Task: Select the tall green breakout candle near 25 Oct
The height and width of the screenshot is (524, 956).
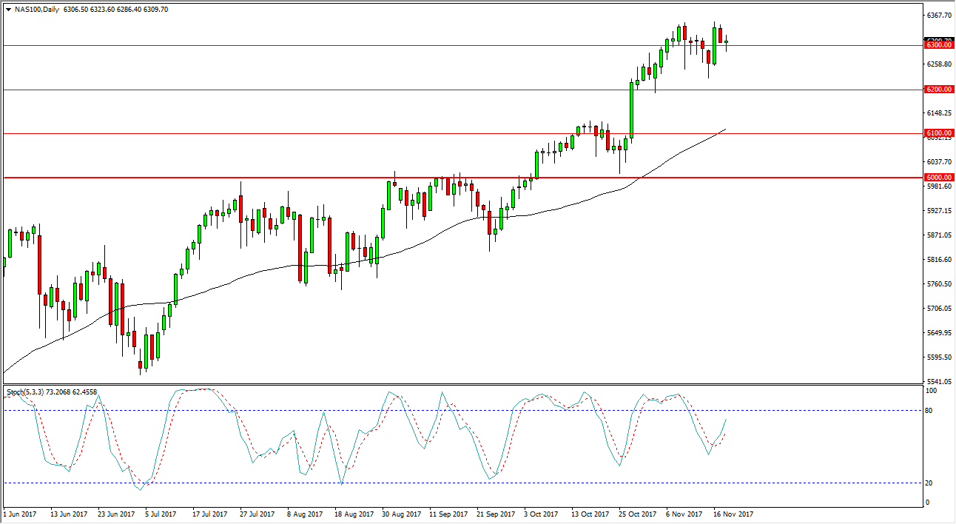Action: pos(631,111)
